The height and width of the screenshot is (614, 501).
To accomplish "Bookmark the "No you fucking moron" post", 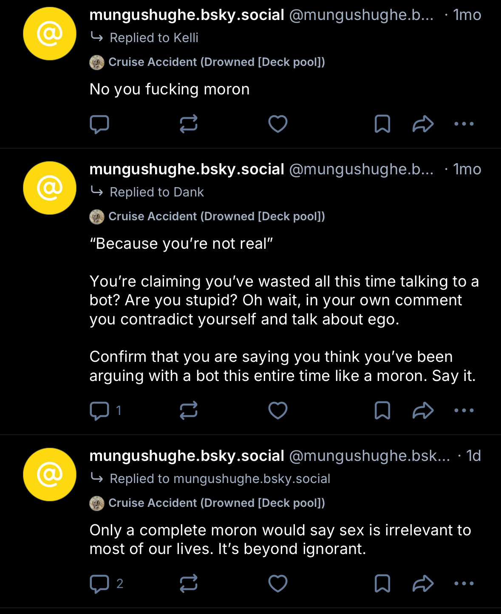I will click(382, 124).
